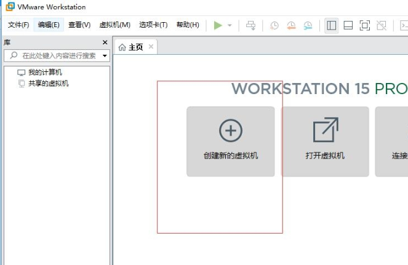
Task: Click the Unity mode icon
Action: 382,25
